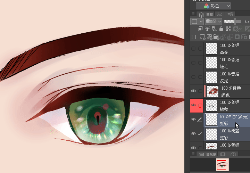The width and height of the screenshot is (250, 173).
Task: Toggle two-pane layer display icon
Action: click(x=193, y=37)
